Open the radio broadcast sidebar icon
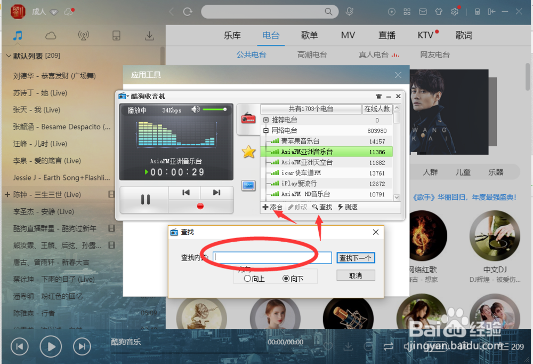The height and width of the screenshot is (364, 533). tap(84, 35)
